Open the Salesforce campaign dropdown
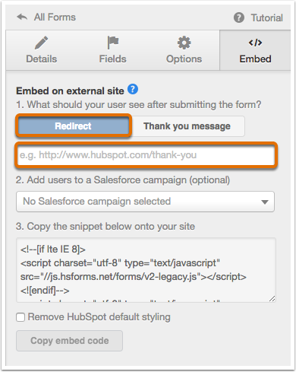 145,202
